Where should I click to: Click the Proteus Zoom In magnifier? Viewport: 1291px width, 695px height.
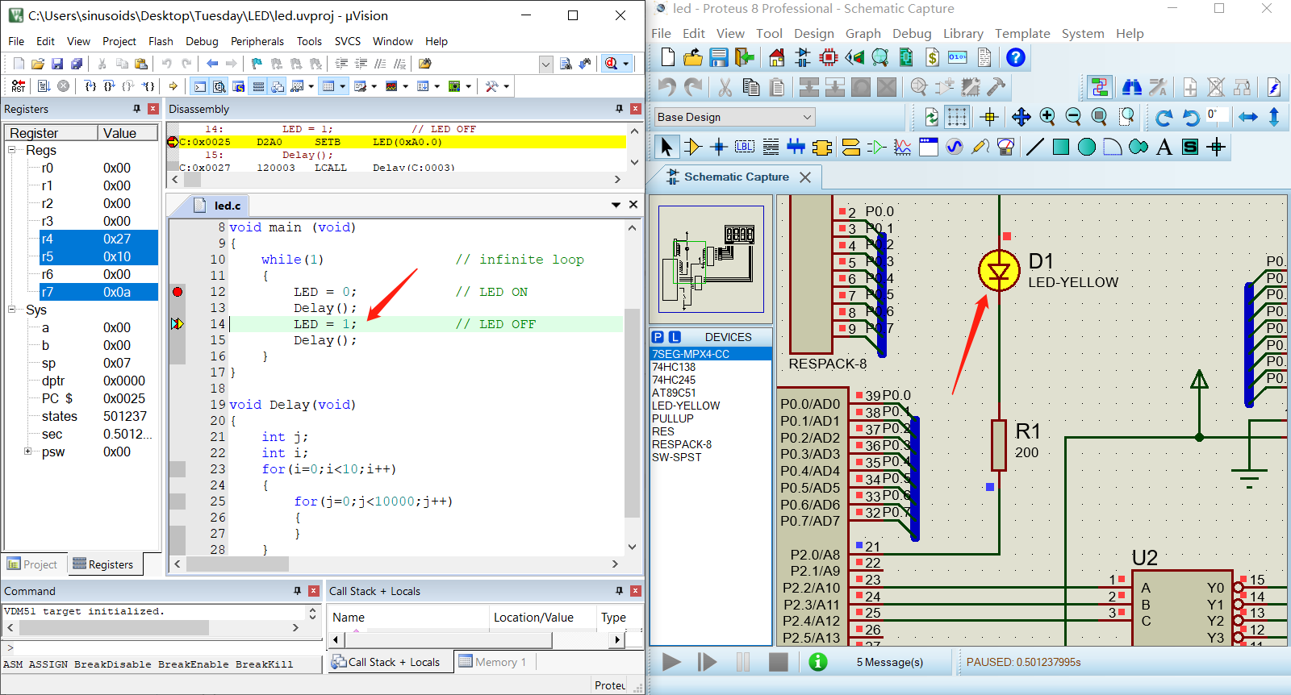[1047, 117]
